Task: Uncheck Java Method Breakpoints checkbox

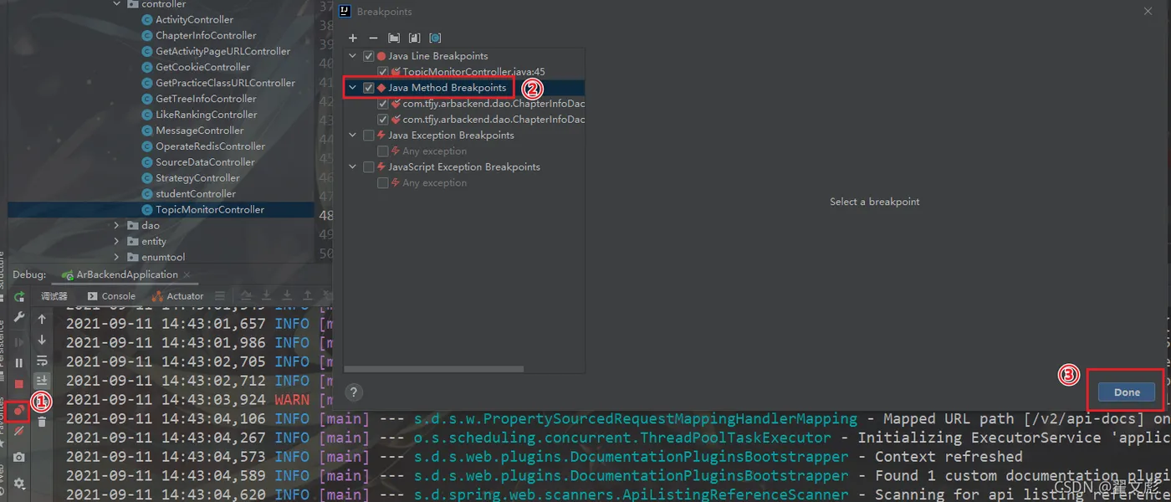Action: [369, 88]
